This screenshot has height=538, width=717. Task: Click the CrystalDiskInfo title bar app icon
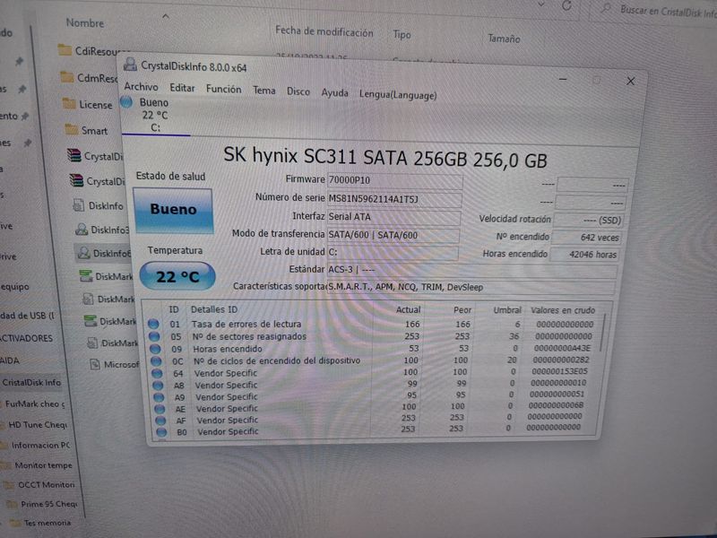tap(130, 64)
